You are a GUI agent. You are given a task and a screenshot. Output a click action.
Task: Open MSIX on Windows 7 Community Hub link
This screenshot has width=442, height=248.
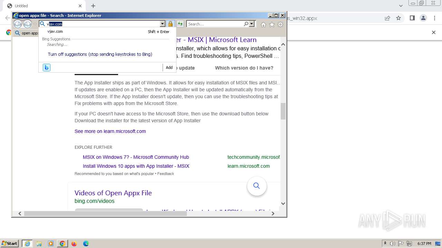click(136, 157)
